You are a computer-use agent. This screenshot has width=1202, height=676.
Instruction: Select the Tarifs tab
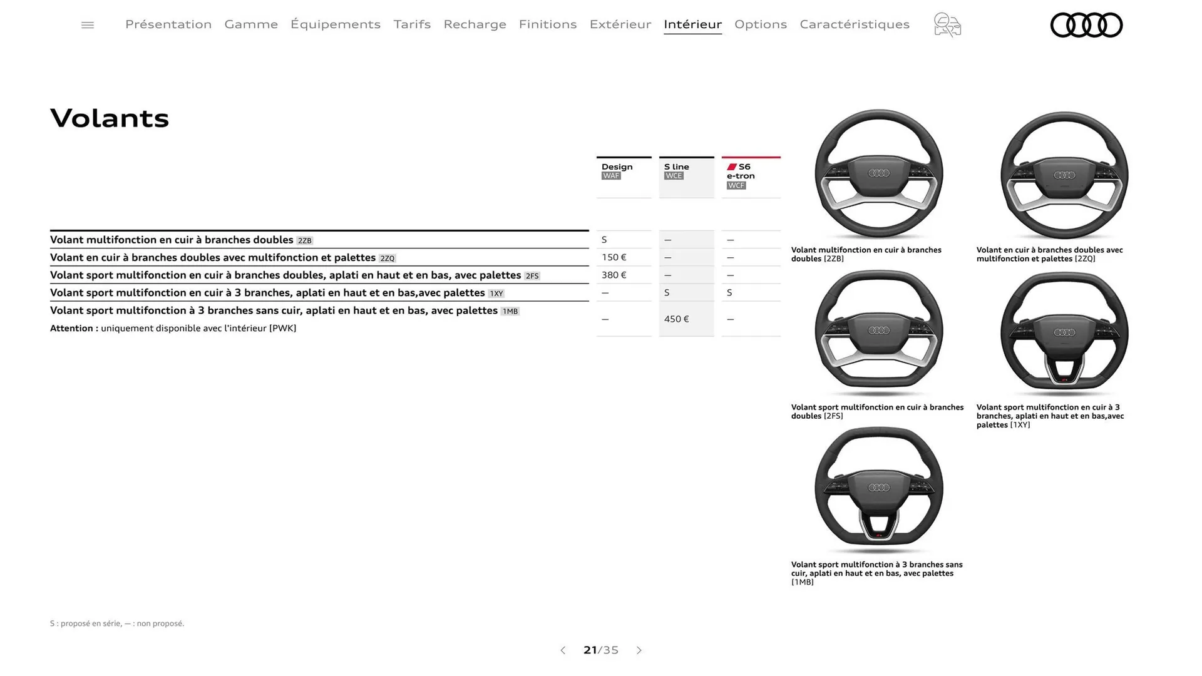click(x=412, y=24)
